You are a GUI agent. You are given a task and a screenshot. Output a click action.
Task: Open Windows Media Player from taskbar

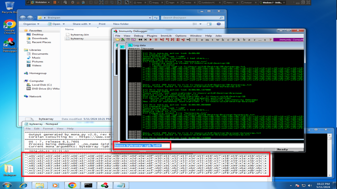[56, 185]
